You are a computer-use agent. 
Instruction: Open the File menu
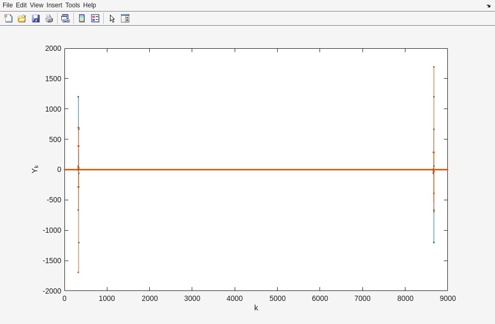click(7, 5)
